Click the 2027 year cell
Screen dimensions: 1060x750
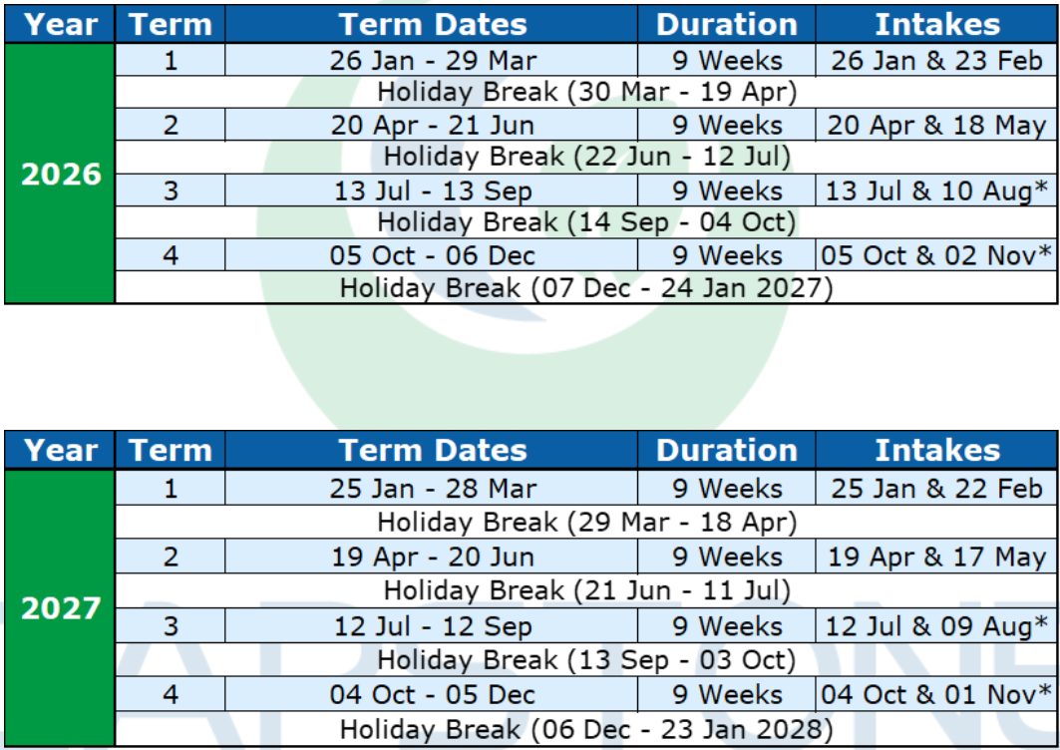pyautogui.click(x=61, y=607)
